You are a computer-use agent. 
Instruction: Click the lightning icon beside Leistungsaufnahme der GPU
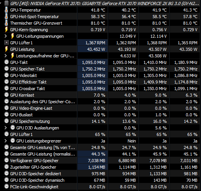pyautogui.click(x=12, y=56)
